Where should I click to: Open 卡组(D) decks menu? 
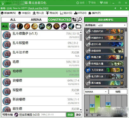click(x=24, y=13)
